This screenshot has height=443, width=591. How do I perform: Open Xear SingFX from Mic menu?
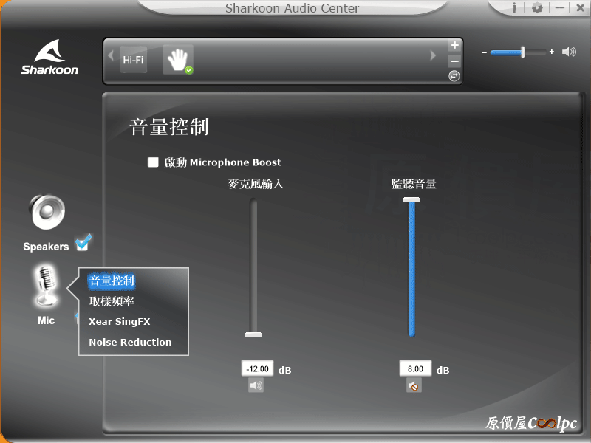(x=120, y=322)
